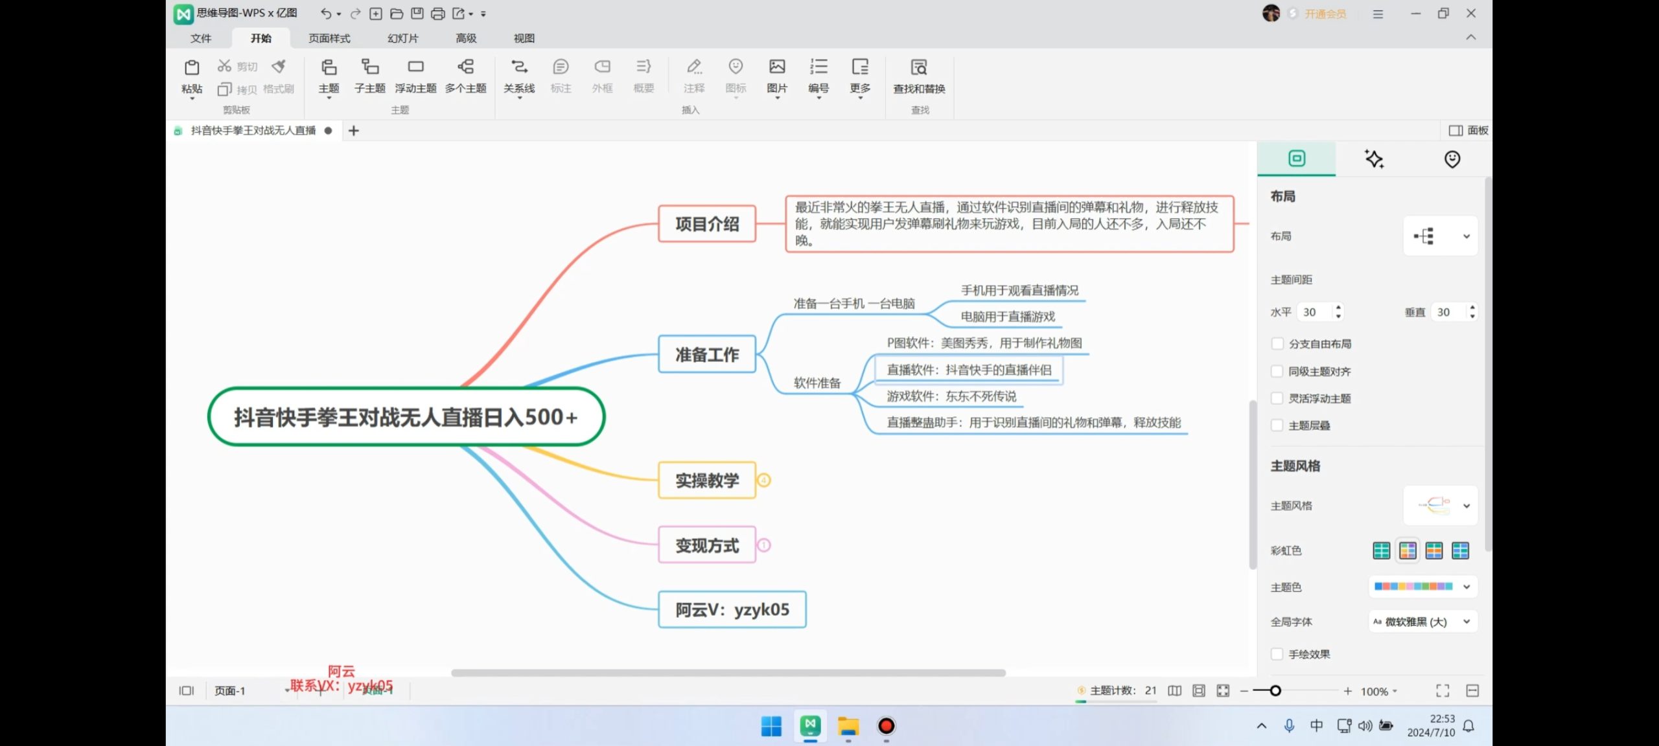Click zoom in plus button
Screen dimensions: 1659x746
pyautogui.click(x=1348, y=691)
